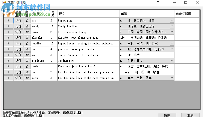
Task: Star the word alright
Action: (27, 38)
